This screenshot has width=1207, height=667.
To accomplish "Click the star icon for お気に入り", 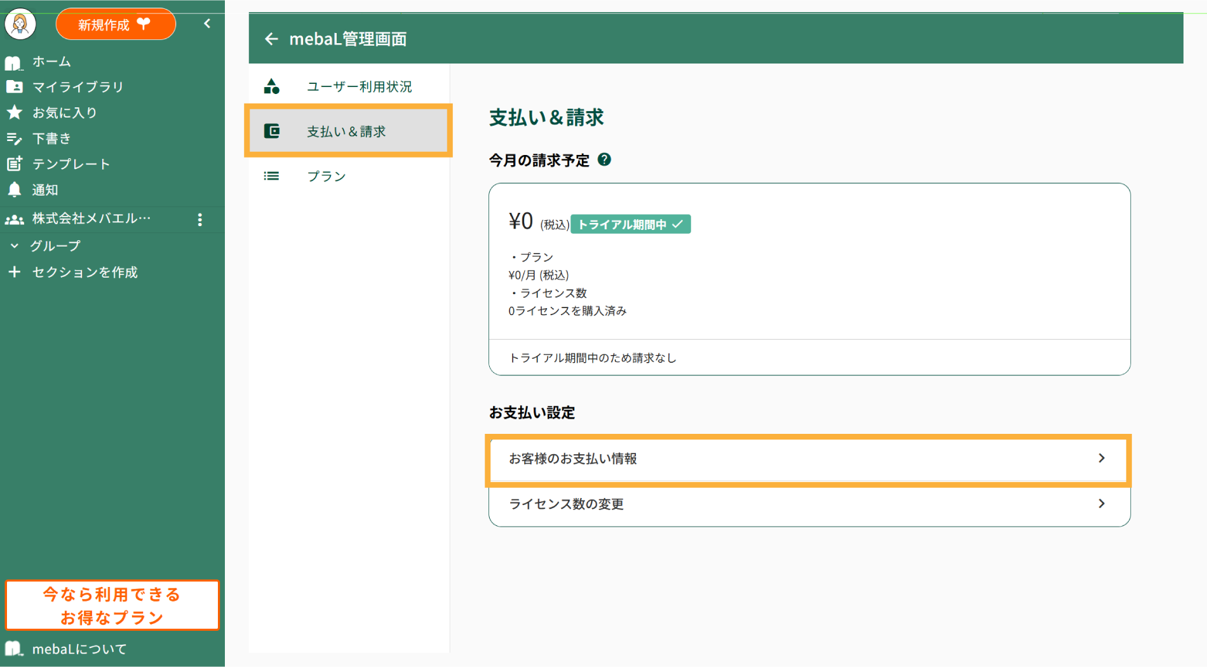I will coord(14,113).
